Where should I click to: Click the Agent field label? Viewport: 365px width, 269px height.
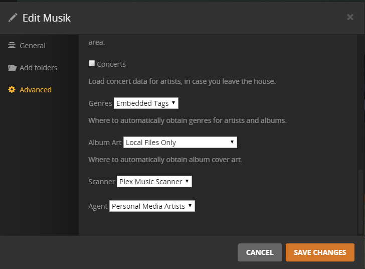point(98,206)
